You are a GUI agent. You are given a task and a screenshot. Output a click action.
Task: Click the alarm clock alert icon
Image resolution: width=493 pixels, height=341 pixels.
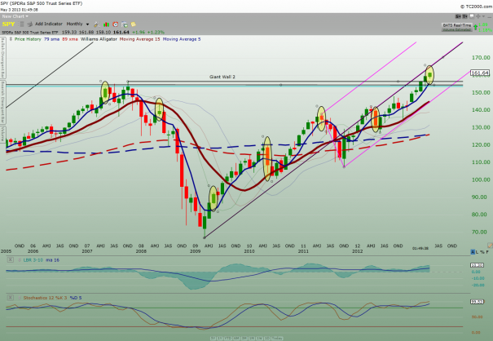pyautogui.click(x=116, y=24)
